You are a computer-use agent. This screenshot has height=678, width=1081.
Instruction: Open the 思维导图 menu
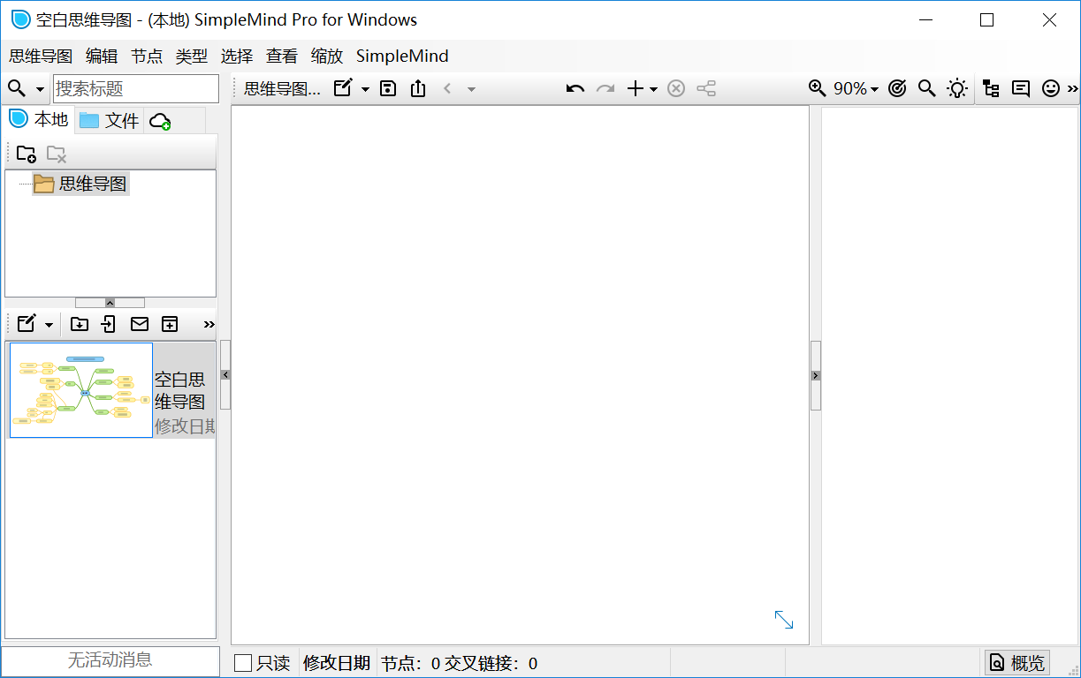[41, 56]
